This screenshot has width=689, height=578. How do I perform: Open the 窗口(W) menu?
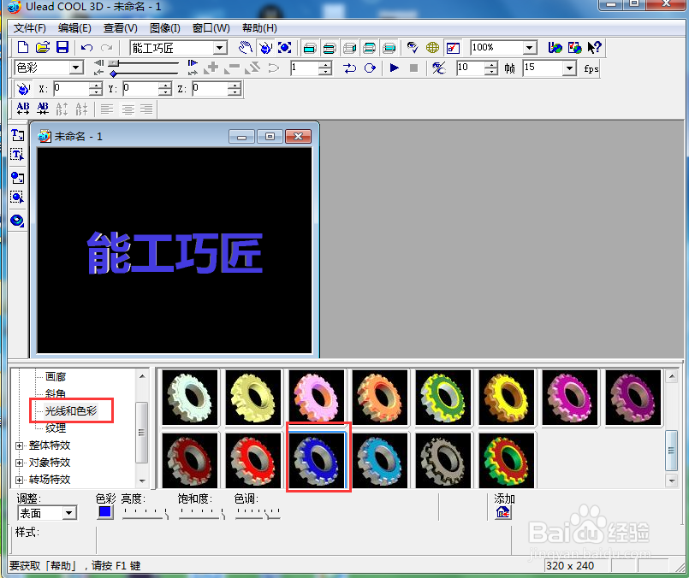tap(211, 28)
